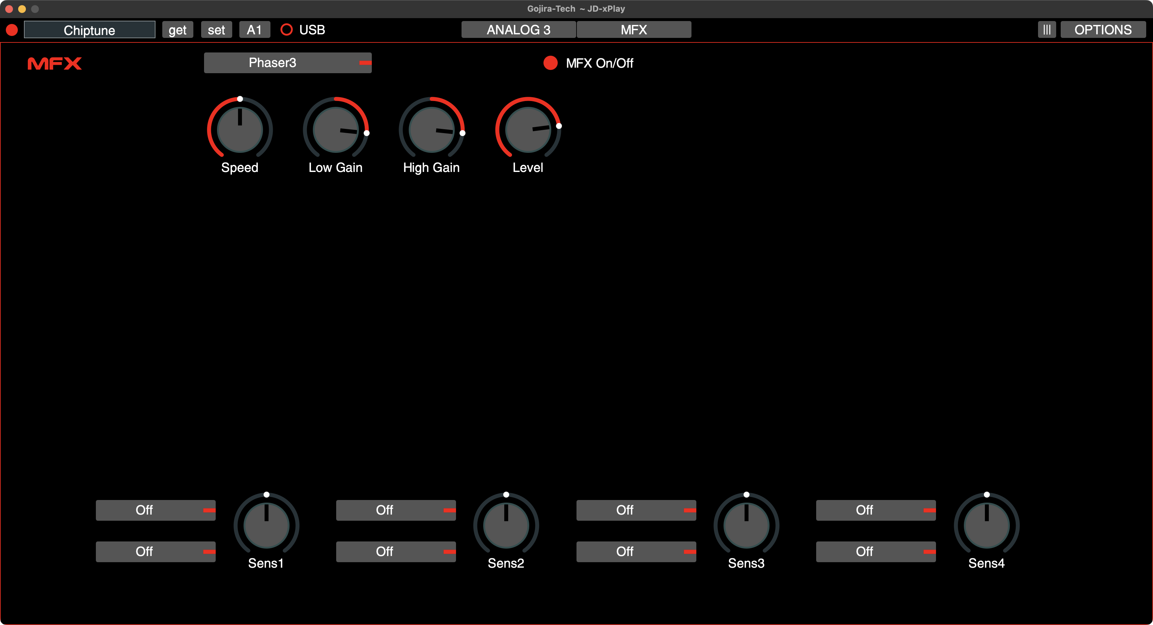Click the Sens1 knob

coord(266,526)
